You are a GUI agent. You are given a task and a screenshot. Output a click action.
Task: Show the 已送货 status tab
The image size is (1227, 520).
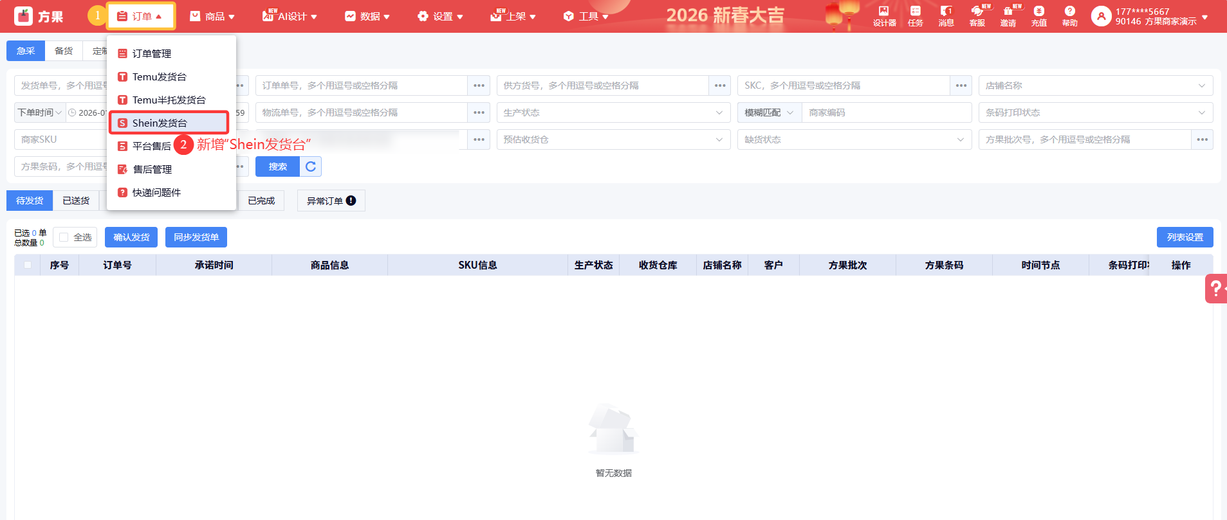click(x=76, y=201)
